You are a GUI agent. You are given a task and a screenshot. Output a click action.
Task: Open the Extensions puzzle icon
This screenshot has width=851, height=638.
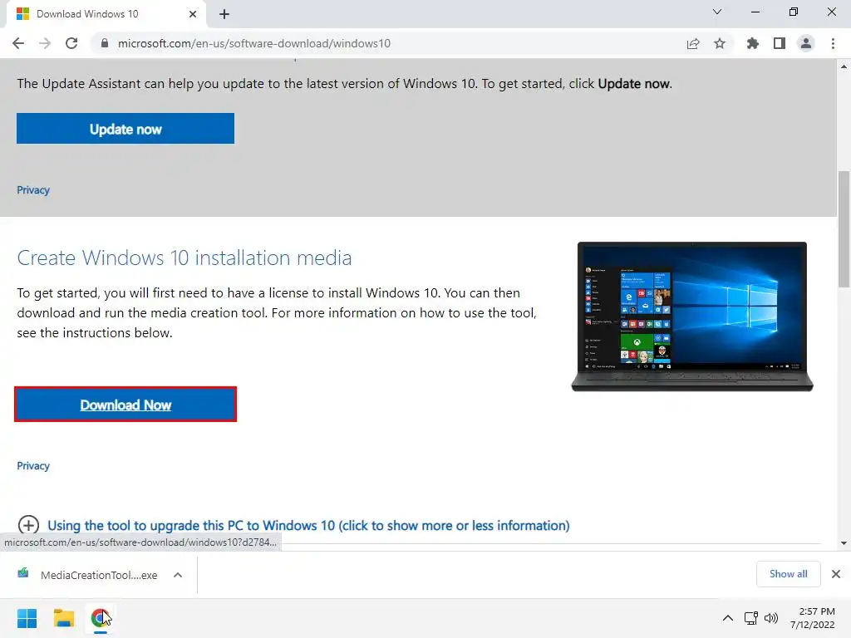click(x=752, y=43)
